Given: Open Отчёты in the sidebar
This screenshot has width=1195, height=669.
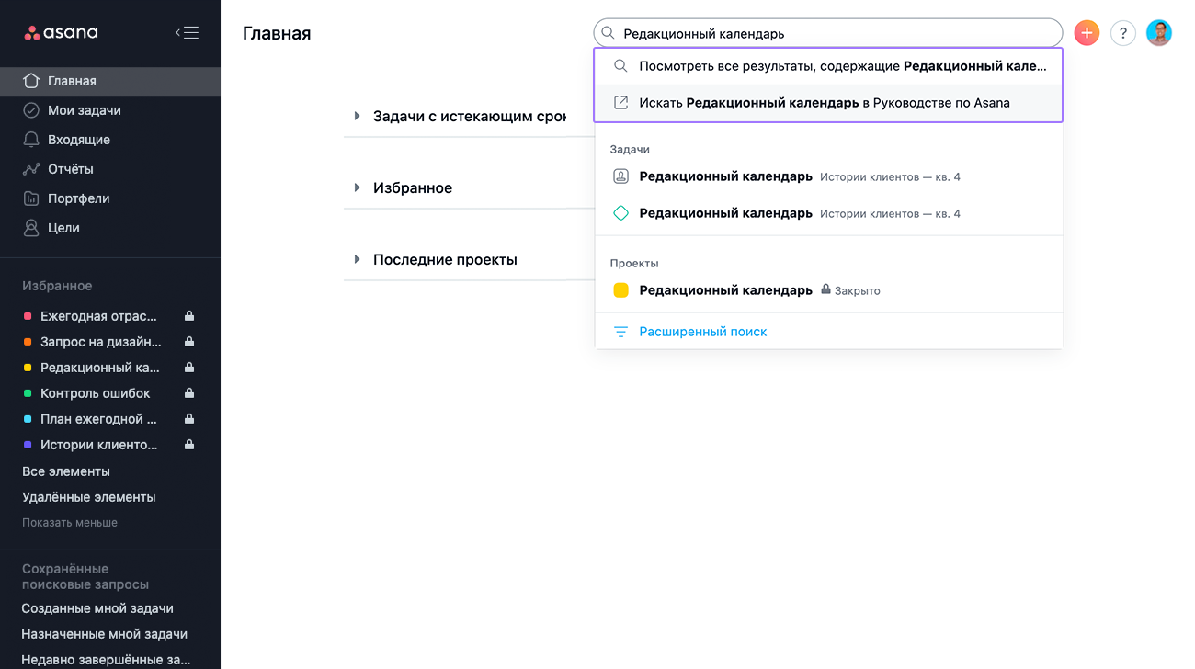Looking at the screenshot, I should [110, 169].
